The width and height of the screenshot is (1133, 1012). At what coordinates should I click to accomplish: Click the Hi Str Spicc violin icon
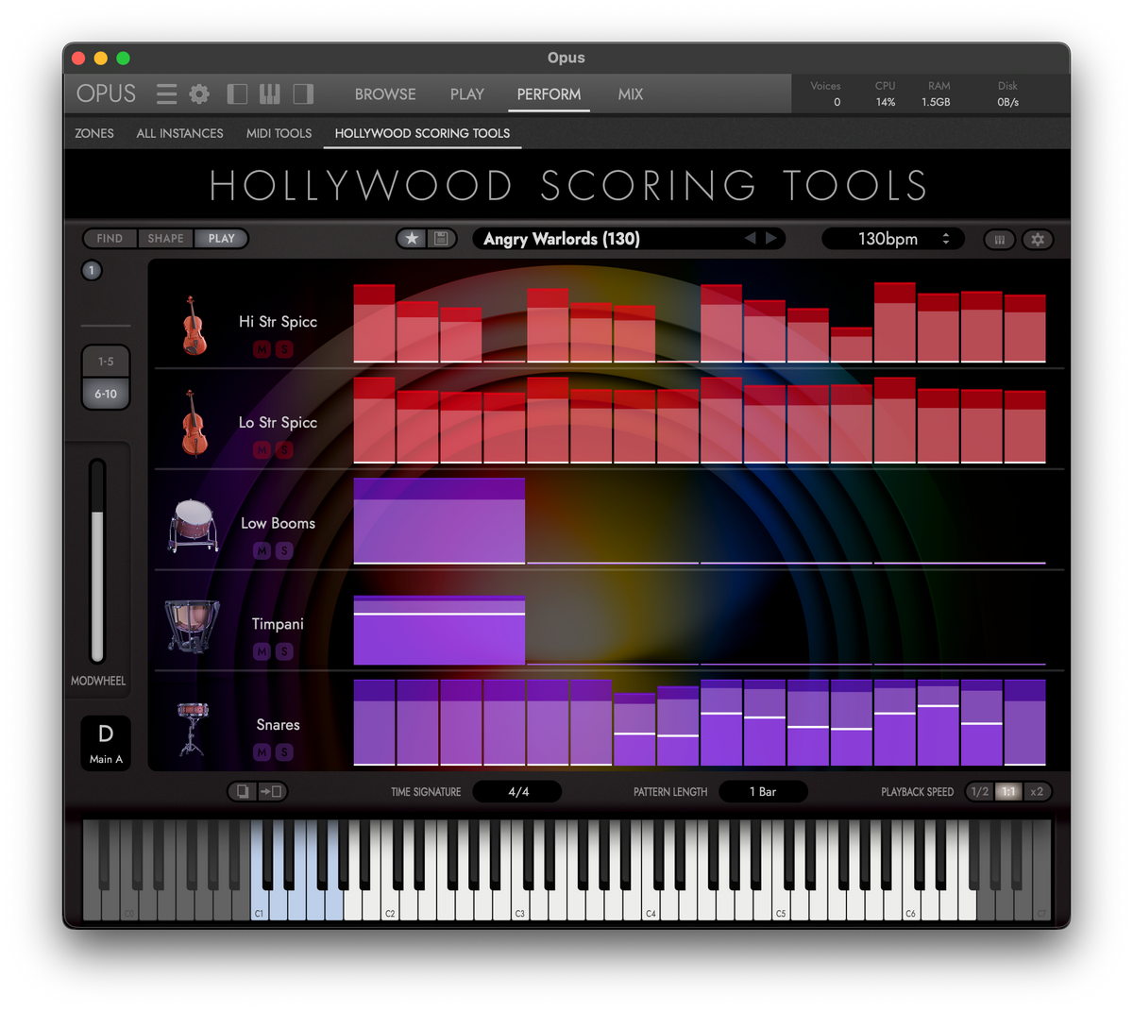click(x=194, y=326)
